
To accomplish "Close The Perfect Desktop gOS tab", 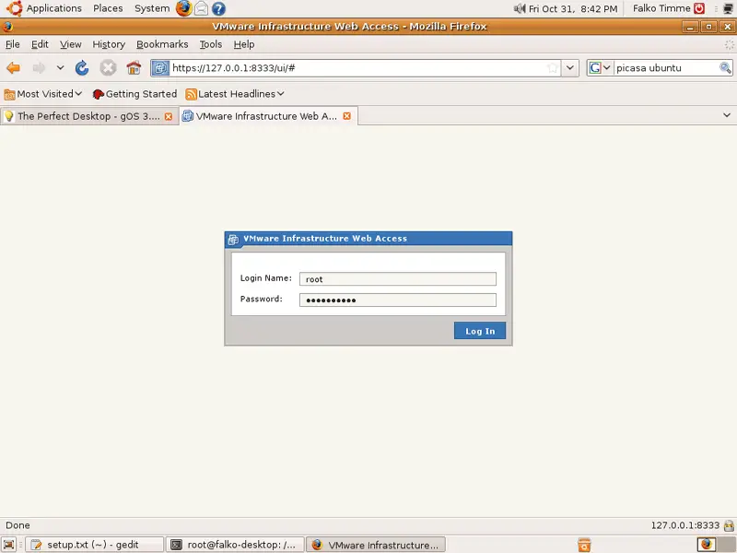I will point(169,116).
